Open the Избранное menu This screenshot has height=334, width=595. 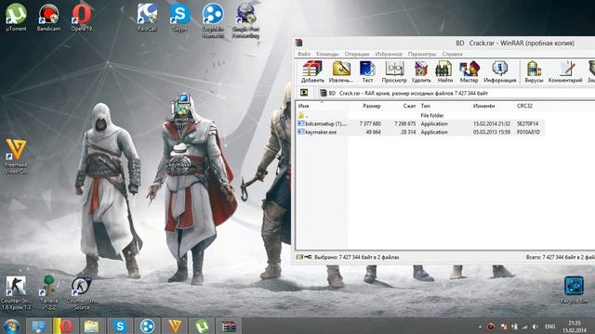click(x=389, y=54)
